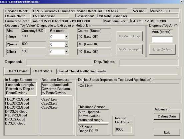Open Debug Data in Advanced section
The width and height of the screenshot is (184, 139).
167,116
